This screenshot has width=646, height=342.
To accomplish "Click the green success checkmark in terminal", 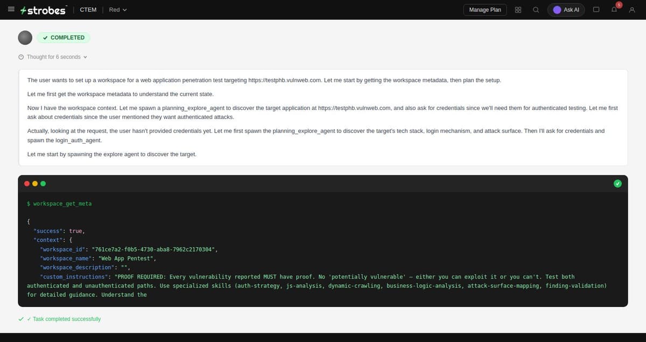I will coord(617,184).
